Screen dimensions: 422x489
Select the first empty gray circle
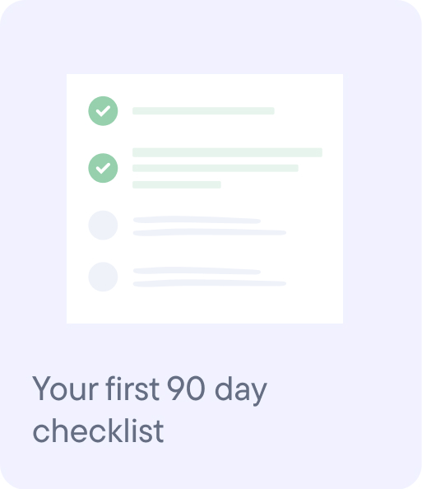tap(103, 226)
